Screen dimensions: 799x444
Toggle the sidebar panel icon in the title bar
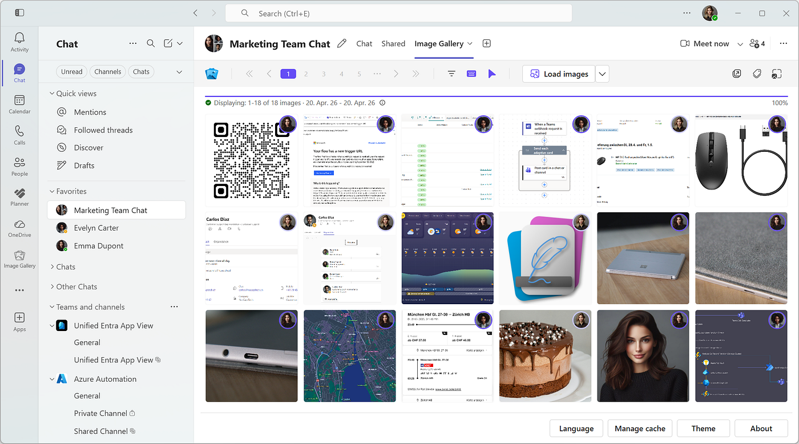tap(19, 13)
